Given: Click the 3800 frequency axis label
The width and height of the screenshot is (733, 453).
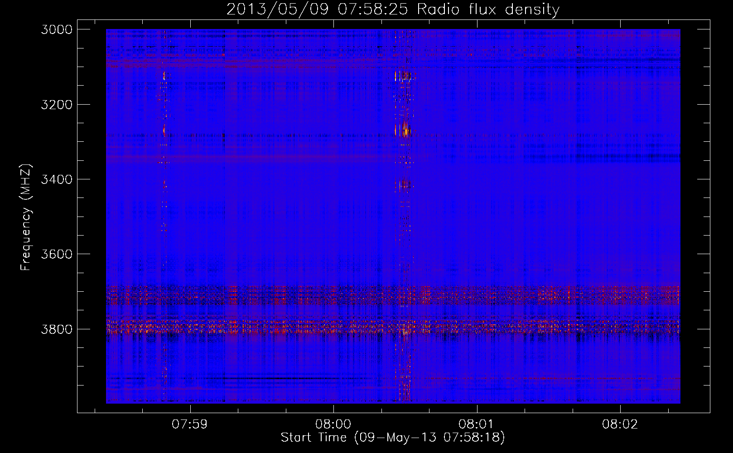Looking at the screenshot, I should [x=57, y=329].
